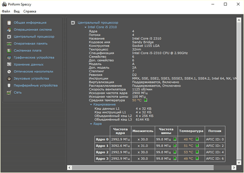
Task: Click the temperature graph icon for Ядро 1
Action: click(x=197, y=146)
